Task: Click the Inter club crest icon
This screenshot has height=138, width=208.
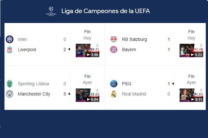Action: click(10, 39)
